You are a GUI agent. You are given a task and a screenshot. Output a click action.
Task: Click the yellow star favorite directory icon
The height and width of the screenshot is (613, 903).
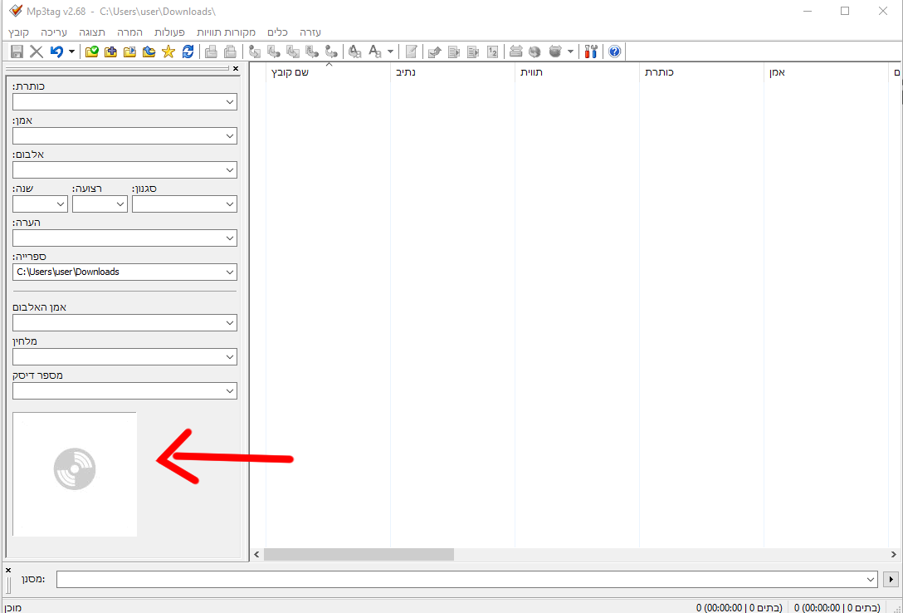click(168, 51)
